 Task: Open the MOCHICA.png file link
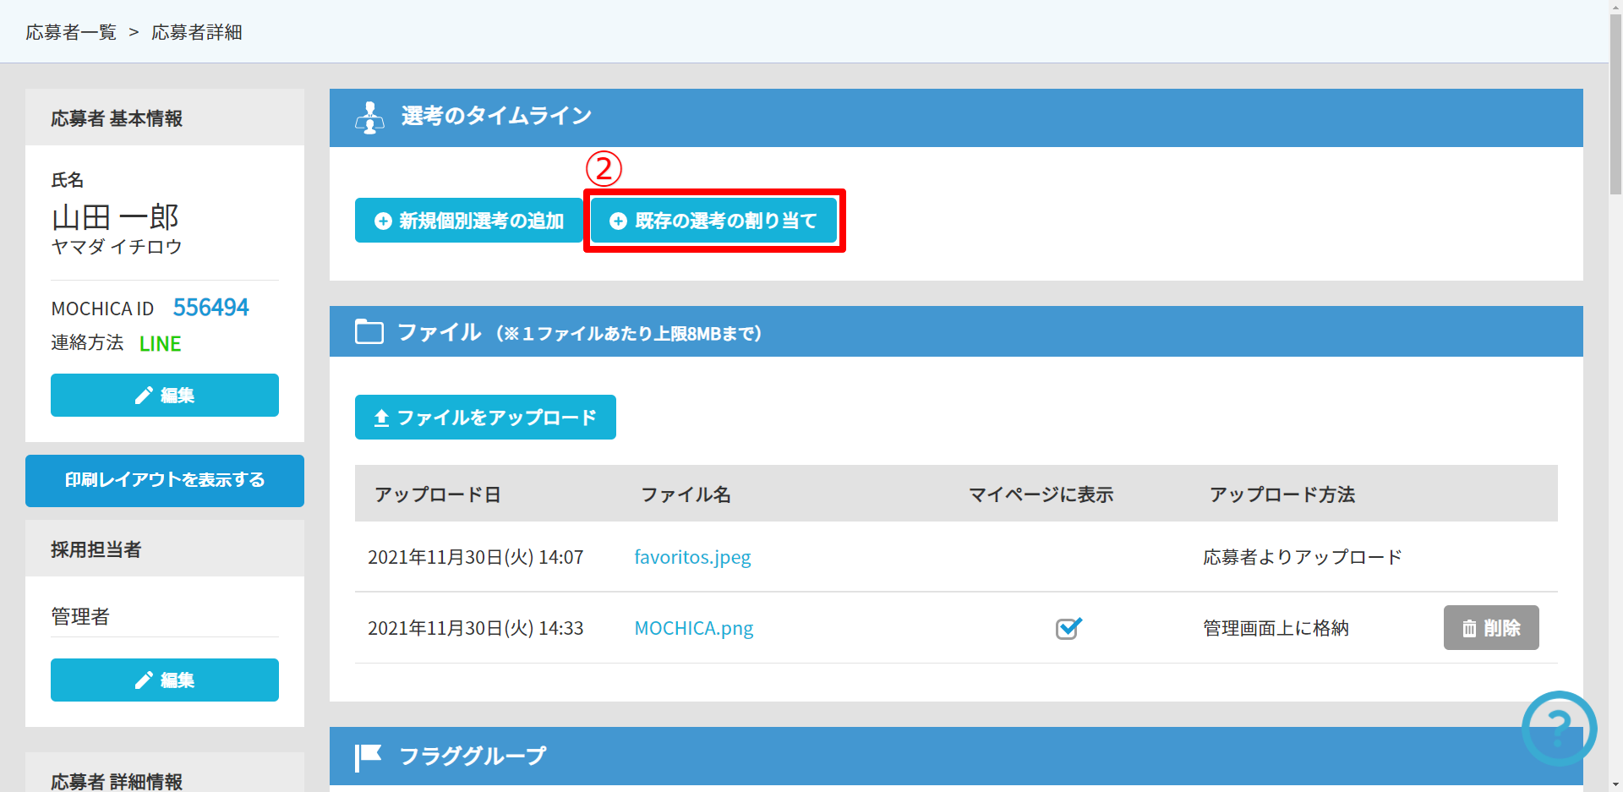pos(693,628)
